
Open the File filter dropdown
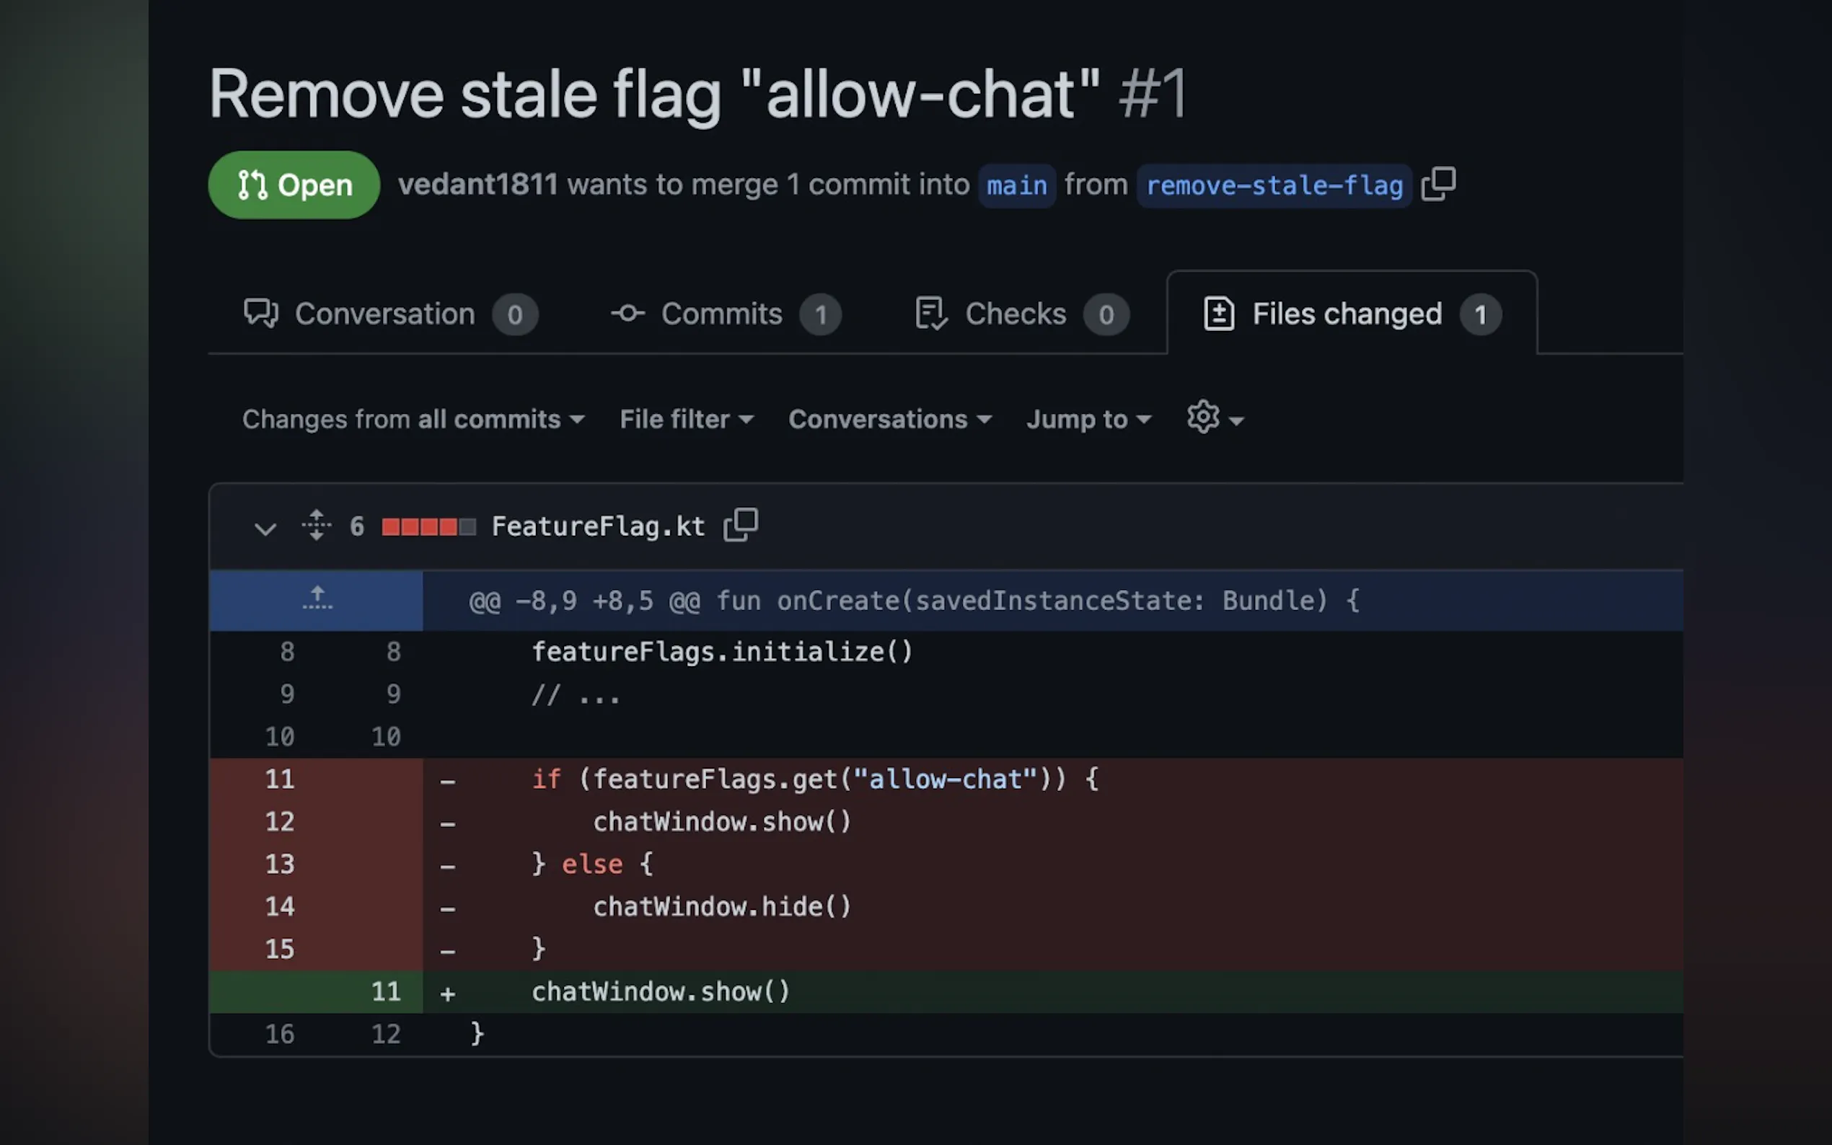pyautogui.click(x=686, y=419)
